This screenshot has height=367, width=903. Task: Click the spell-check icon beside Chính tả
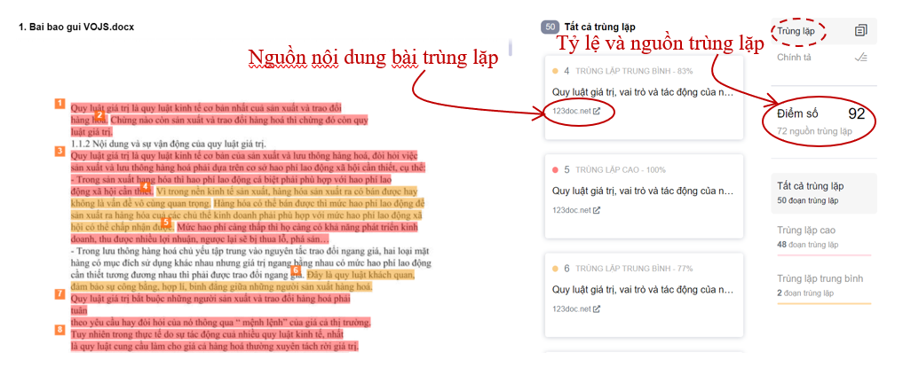coord(861,57)
